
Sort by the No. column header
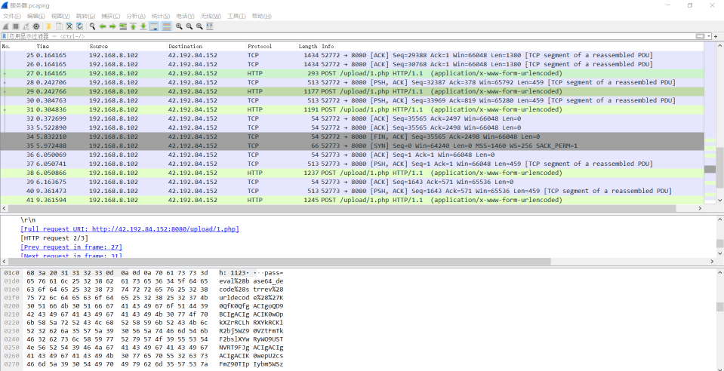point(17,46)
